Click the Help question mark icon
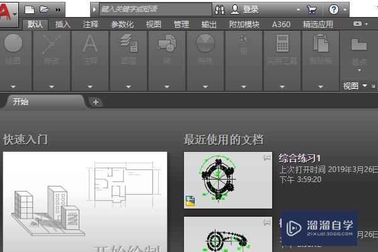 (x=334, y=9)
